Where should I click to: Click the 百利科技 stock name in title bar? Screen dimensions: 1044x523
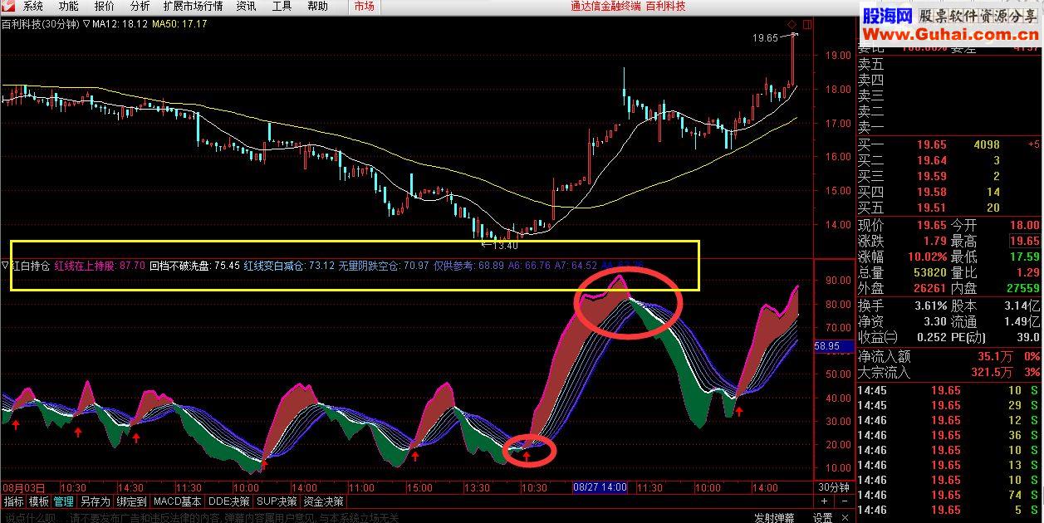[x=666, y=6]
